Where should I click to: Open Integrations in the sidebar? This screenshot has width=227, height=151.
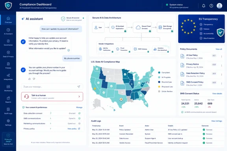point(8,77)
